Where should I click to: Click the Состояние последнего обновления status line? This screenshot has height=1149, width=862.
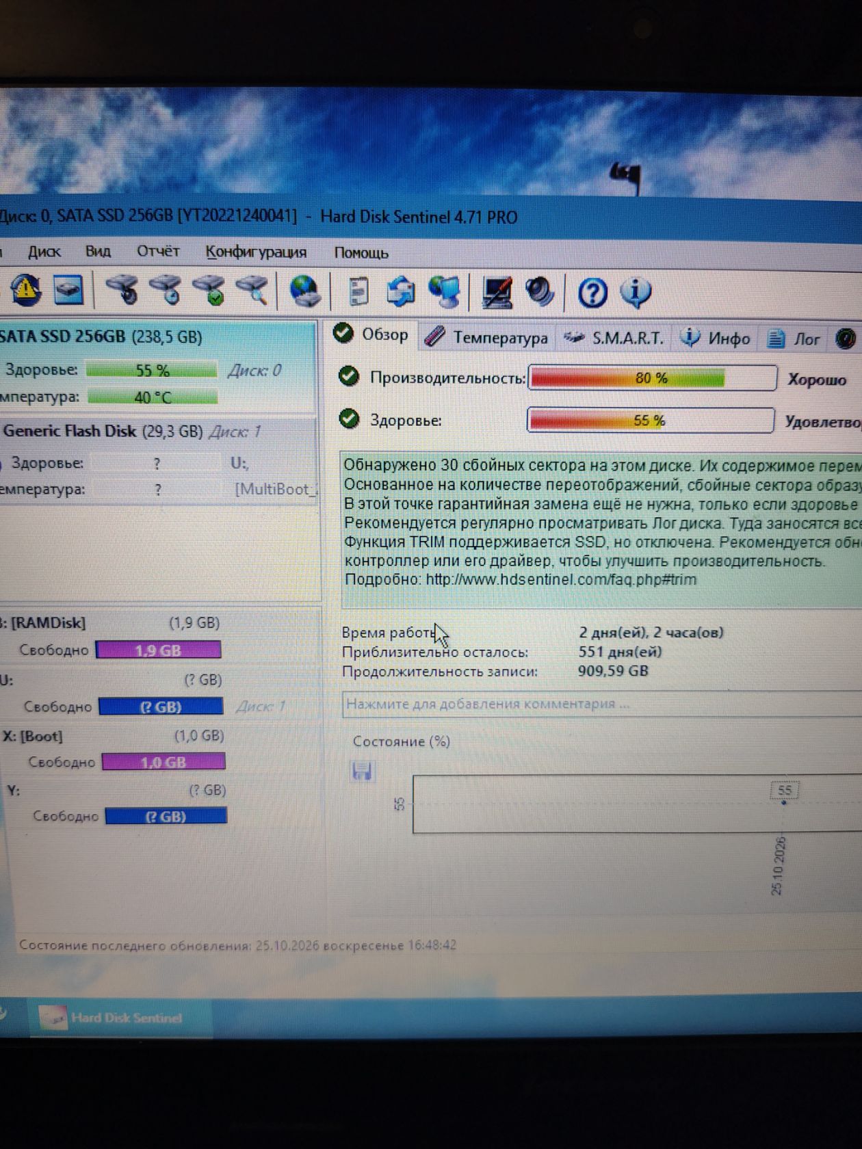(x=237, y=945)
